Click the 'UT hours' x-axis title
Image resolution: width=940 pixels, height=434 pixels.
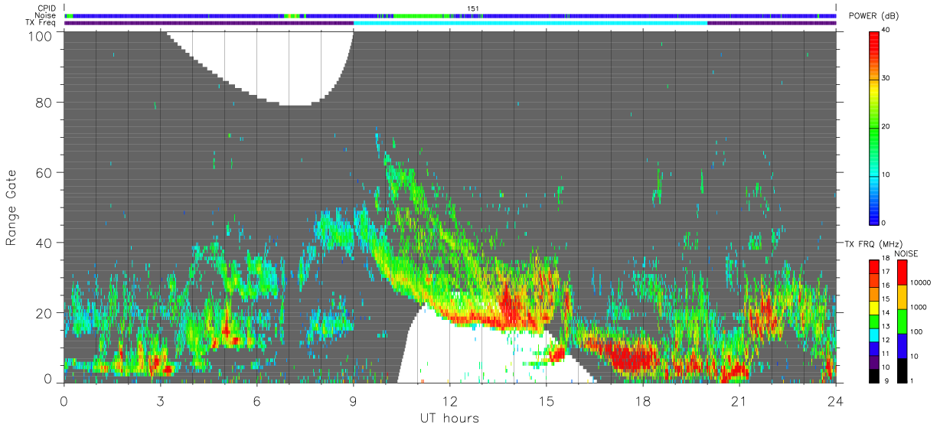[x=449, y=418]
